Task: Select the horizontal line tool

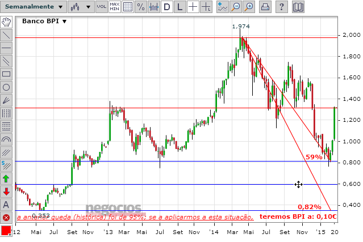Action: pyautogui.click(x=6, y=48)
